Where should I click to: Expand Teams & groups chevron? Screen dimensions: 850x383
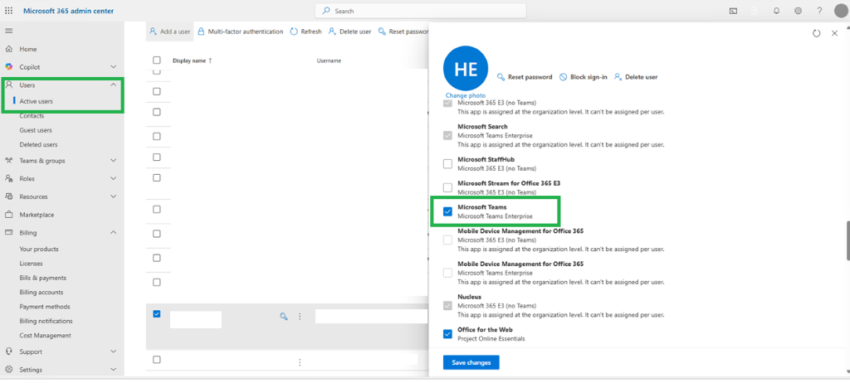(x=113, y=160)
